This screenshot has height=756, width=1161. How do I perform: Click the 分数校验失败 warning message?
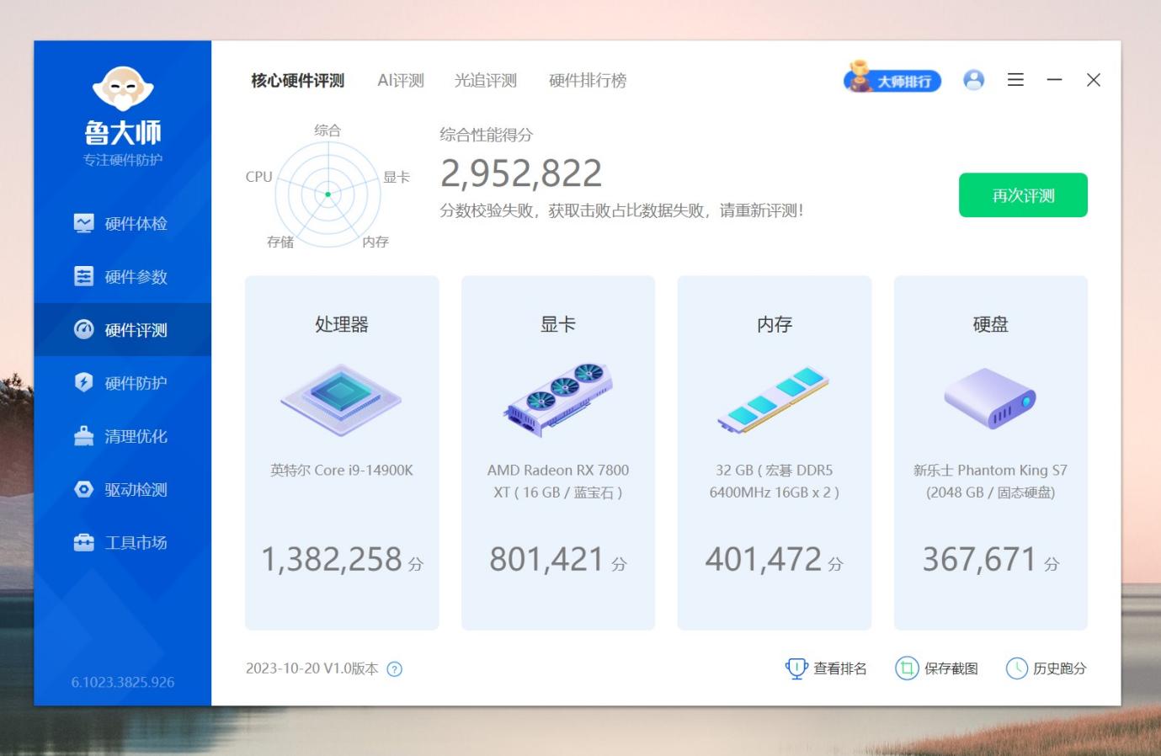pyautogui.click(x=621, y=210)
